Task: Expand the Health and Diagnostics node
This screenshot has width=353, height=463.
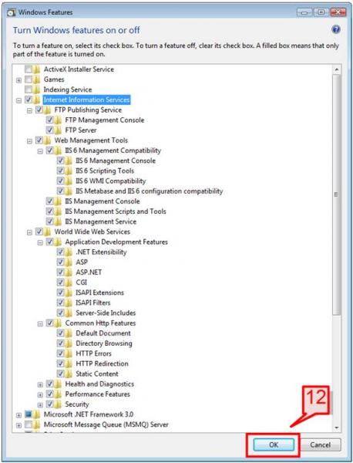Action: [x=40, y=385]
